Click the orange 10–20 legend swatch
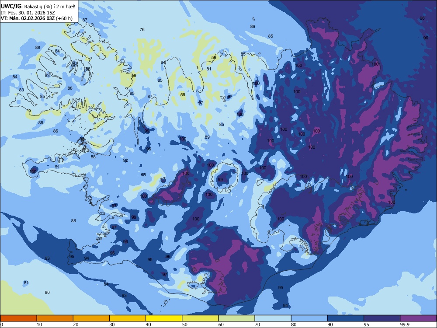Image resolution: width=437 pixels, height=328 pixels. 55,318
